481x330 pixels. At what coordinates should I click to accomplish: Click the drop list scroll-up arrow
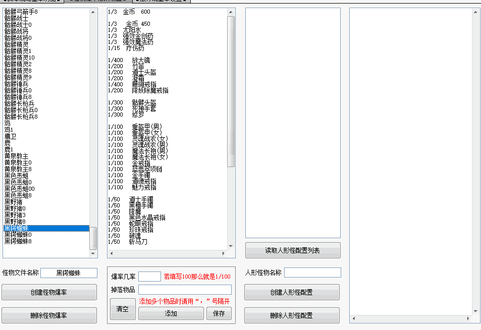coord(231,12)
